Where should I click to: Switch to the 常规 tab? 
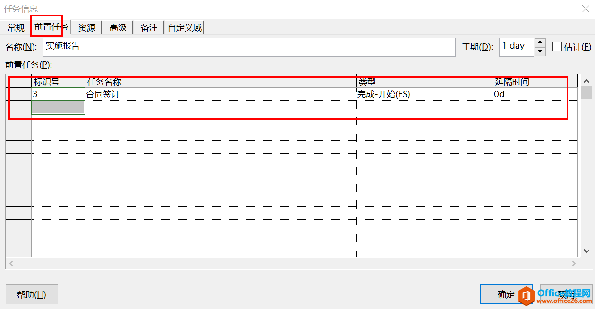[x=16, y=28]
